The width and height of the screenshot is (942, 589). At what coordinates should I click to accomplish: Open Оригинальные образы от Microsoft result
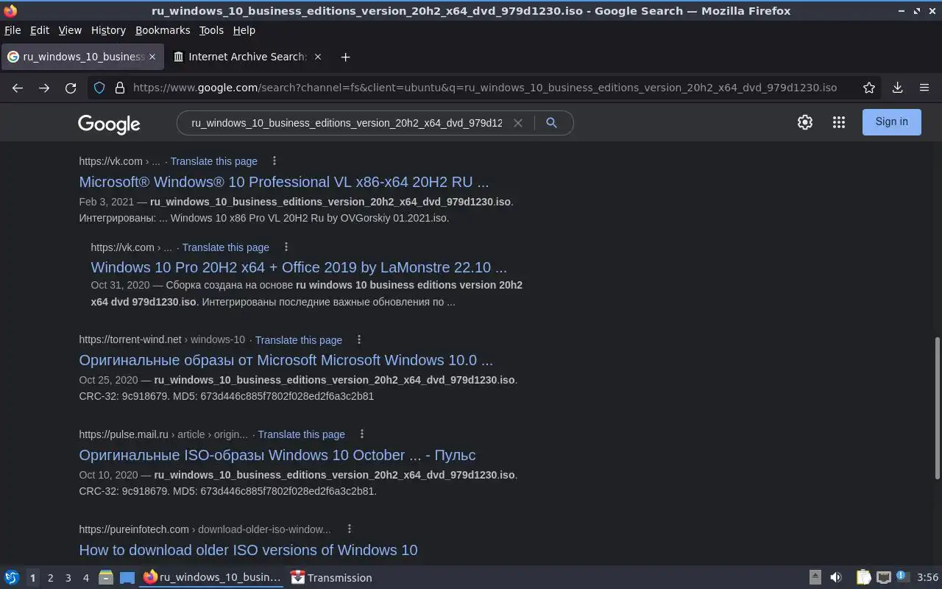[286, 360]
